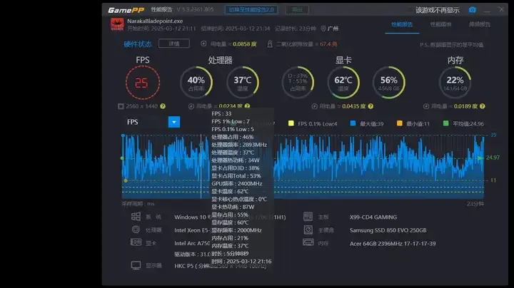Click the RAM icon beside Acer 64GB
Screen dimensions: 514x288
308,242
